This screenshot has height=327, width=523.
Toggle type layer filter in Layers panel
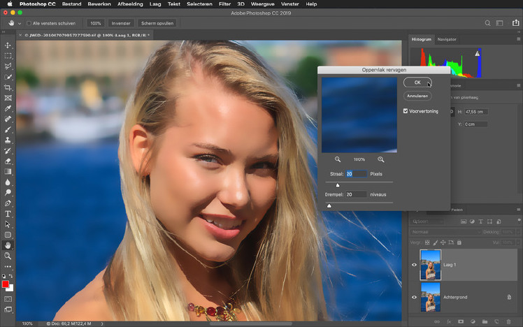[x=480, y=221]
